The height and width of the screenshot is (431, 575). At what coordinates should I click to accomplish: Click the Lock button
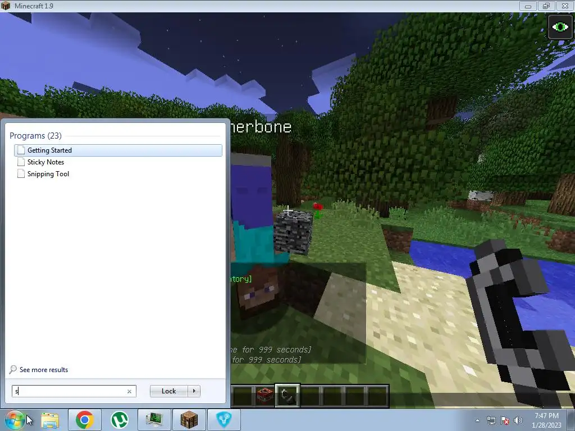coord(168,391)
